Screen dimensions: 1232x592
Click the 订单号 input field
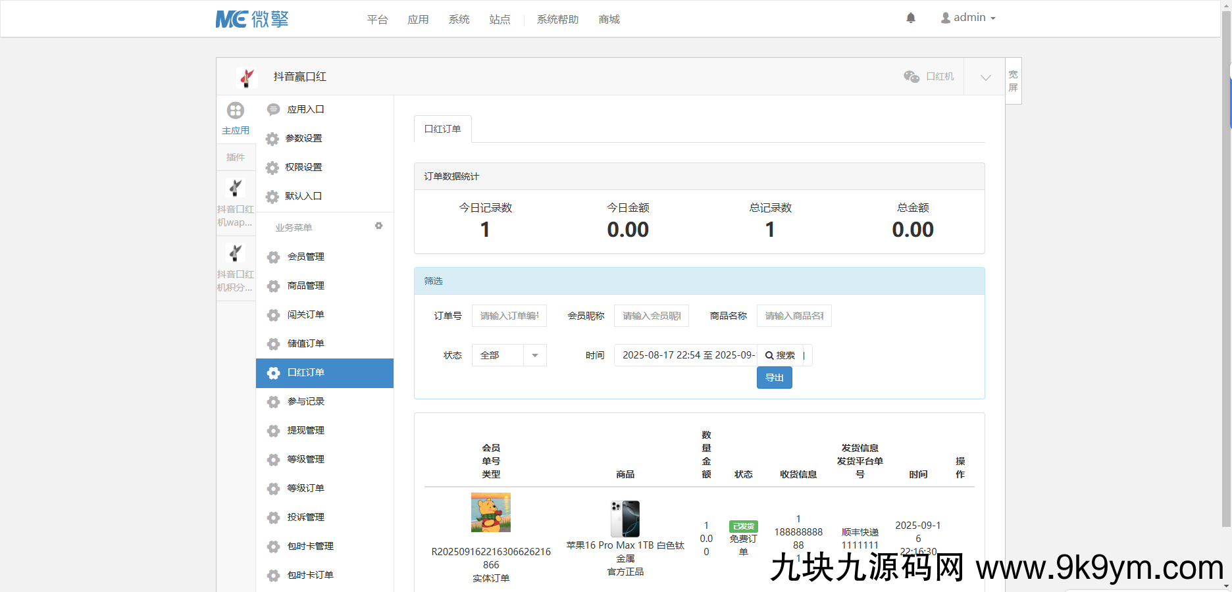tap(509, 316)
